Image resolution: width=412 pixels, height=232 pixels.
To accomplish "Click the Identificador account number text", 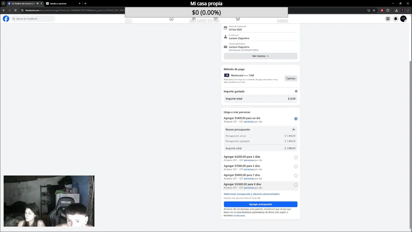I will [244, 50].
